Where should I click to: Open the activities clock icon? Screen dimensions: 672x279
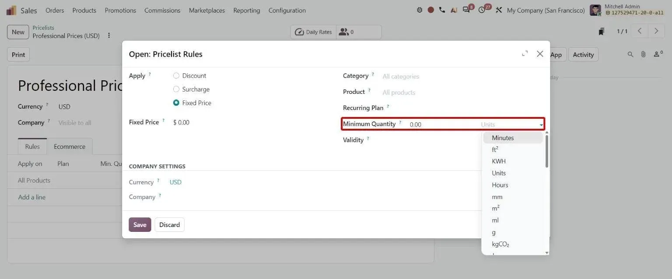point(483,10)
